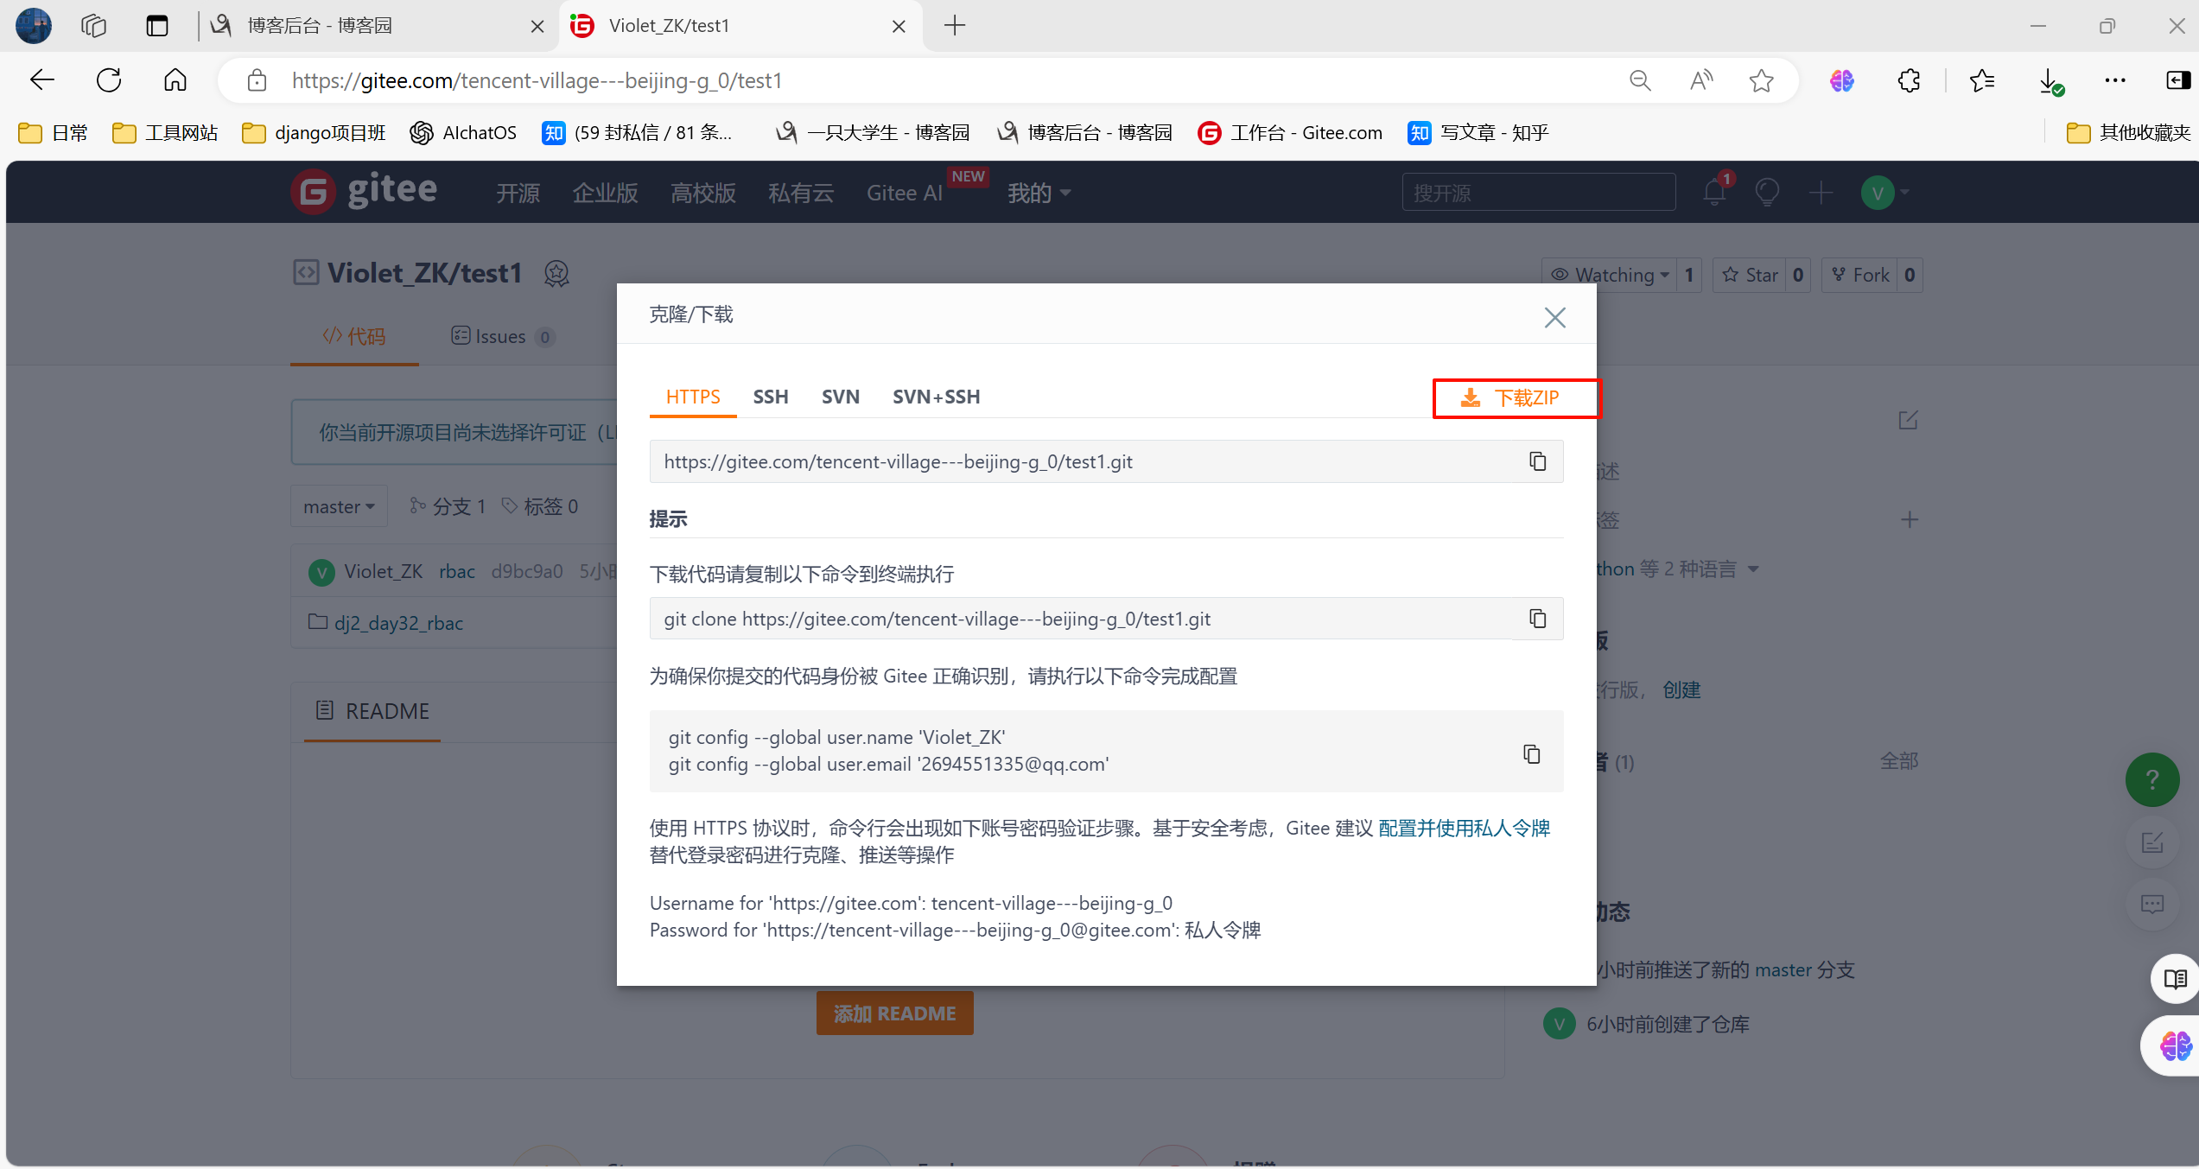Open the notifications bell icon
The image size is (2199, 1169).
[1715, 191]
